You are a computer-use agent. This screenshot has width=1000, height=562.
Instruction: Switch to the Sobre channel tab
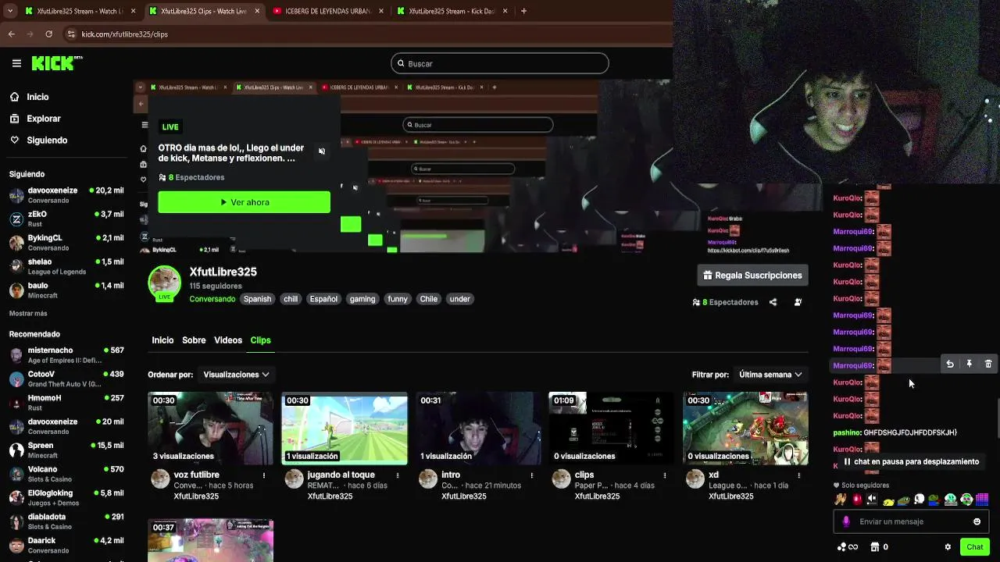(x=194, y=340)
